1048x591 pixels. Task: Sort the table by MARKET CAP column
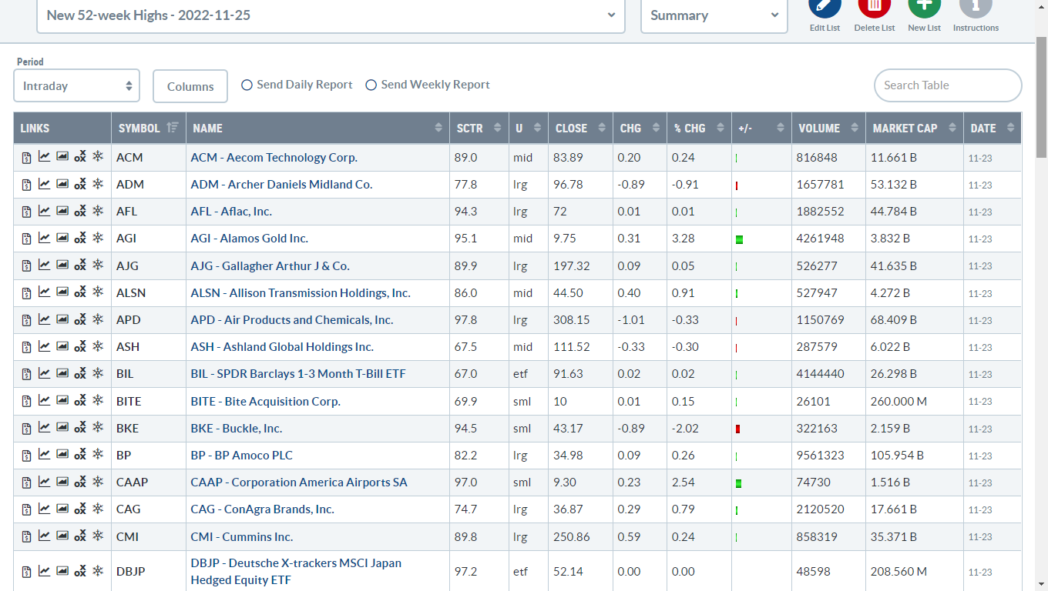[x=915, y=129]
